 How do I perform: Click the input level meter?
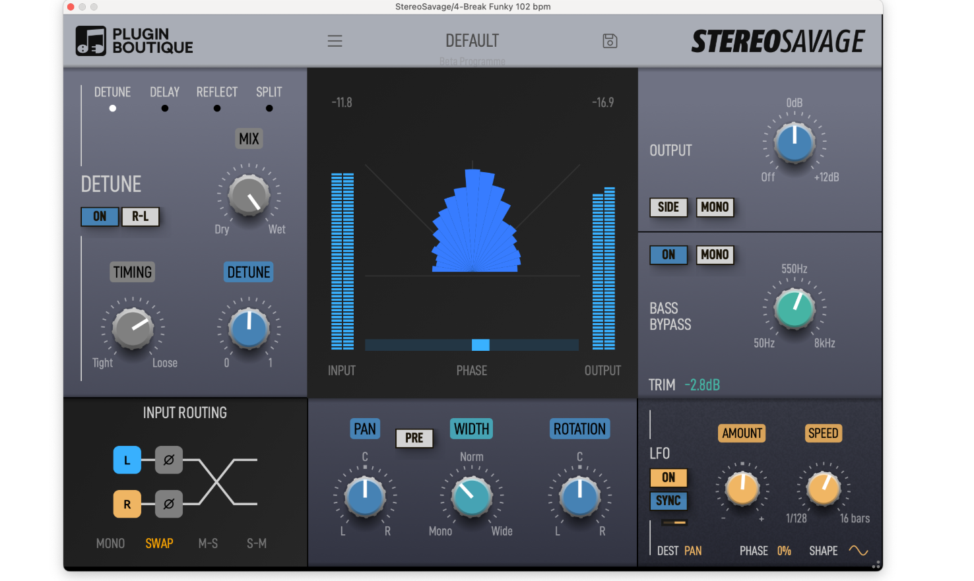tap(342, 261)
